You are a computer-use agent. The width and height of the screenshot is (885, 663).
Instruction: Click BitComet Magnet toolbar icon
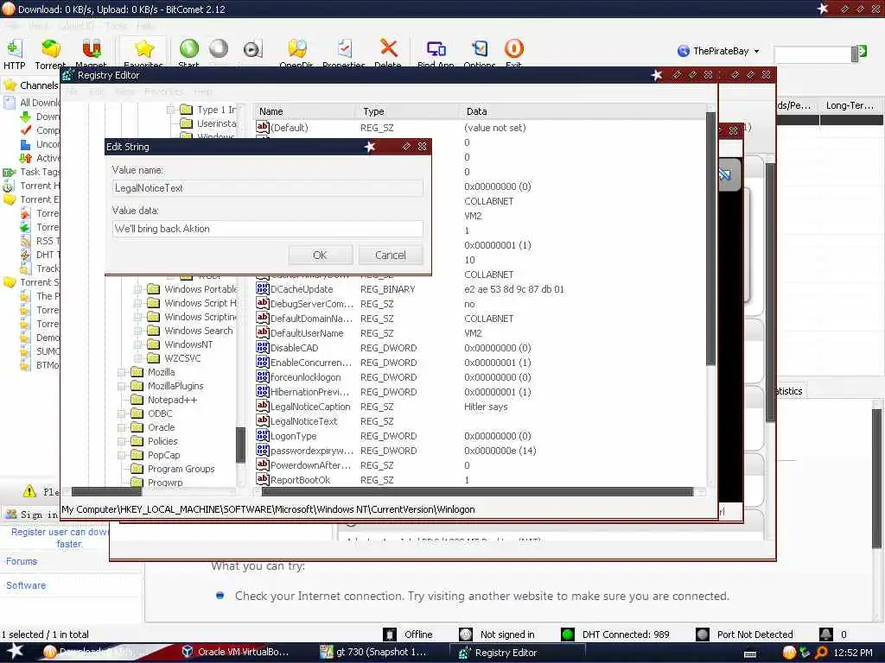click(x=92, y=49)
